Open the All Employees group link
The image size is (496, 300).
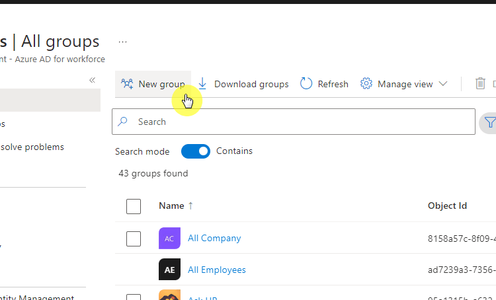click(x=217, y=270)
